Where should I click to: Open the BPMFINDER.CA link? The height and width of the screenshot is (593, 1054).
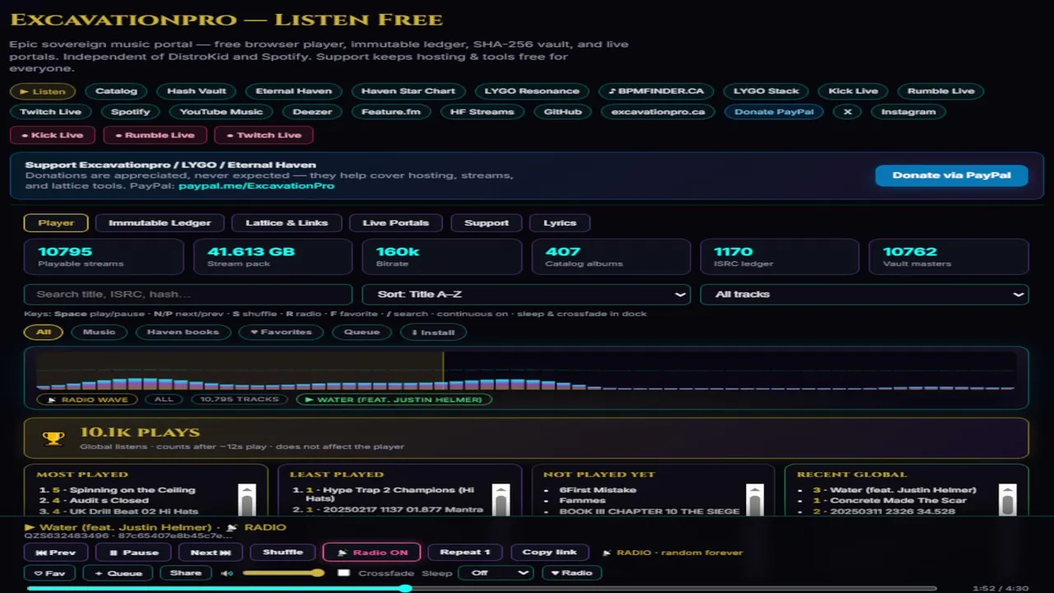click(x=656, y=91)
